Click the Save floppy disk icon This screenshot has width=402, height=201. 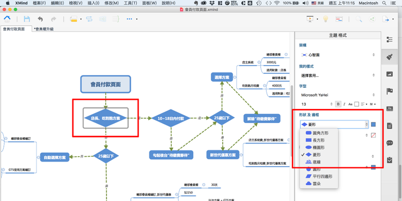click(x=27, y=19)
